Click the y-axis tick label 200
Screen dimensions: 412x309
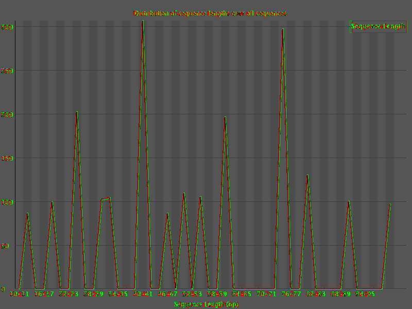pyautogui.click(x=7, y=114)
